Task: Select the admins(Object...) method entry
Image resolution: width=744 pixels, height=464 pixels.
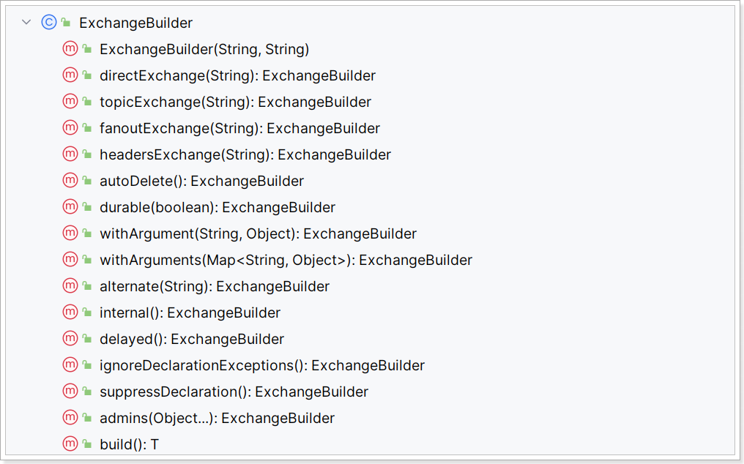Action: 217,418
